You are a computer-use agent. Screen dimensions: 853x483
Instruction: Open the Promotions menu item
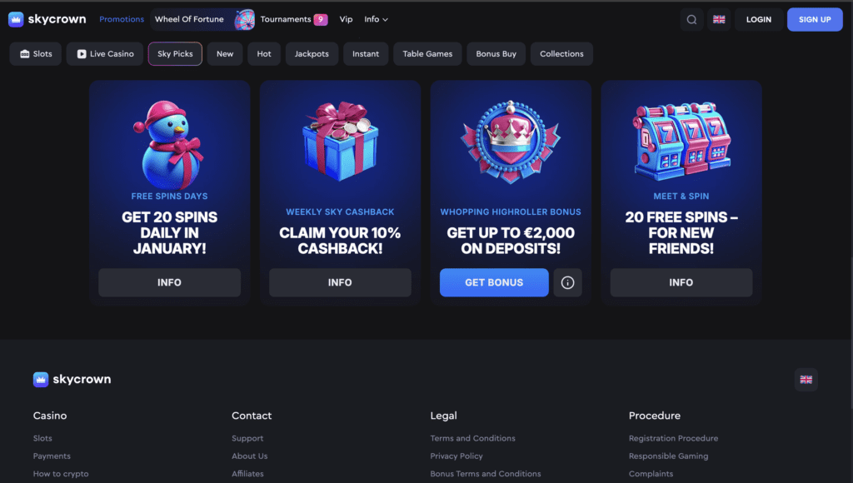(x=122, y=19)
